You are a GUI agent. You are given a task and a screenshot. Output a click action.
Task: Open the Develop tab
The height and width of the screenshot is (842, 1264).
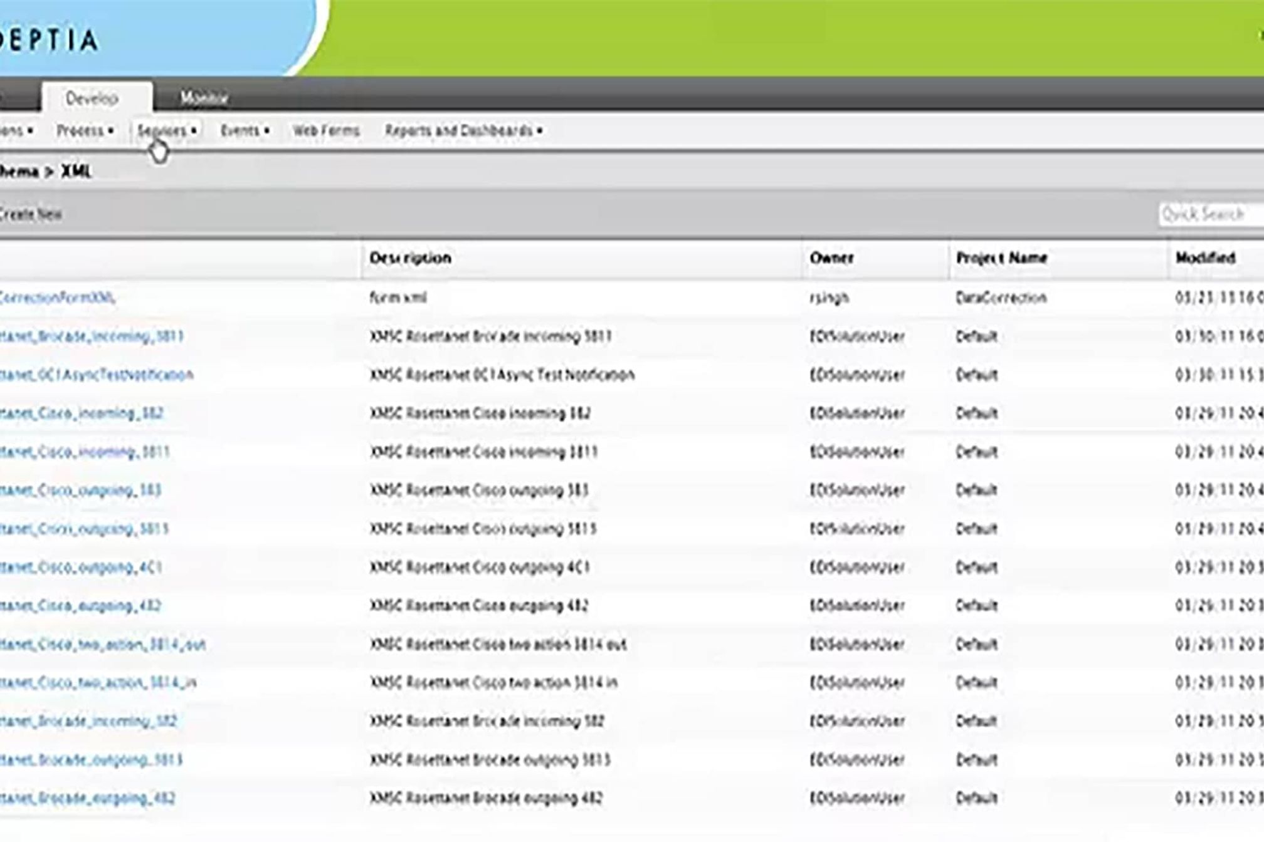pos(92,98)
